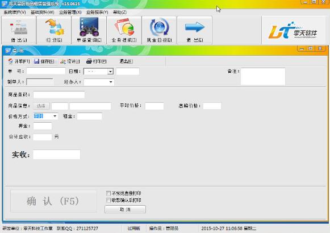The width and height of the screenshot is (330, 233).
Task: Click 开单(F1) new order in form toolbar
Action: pyautogui.click(x=19, y=61)
